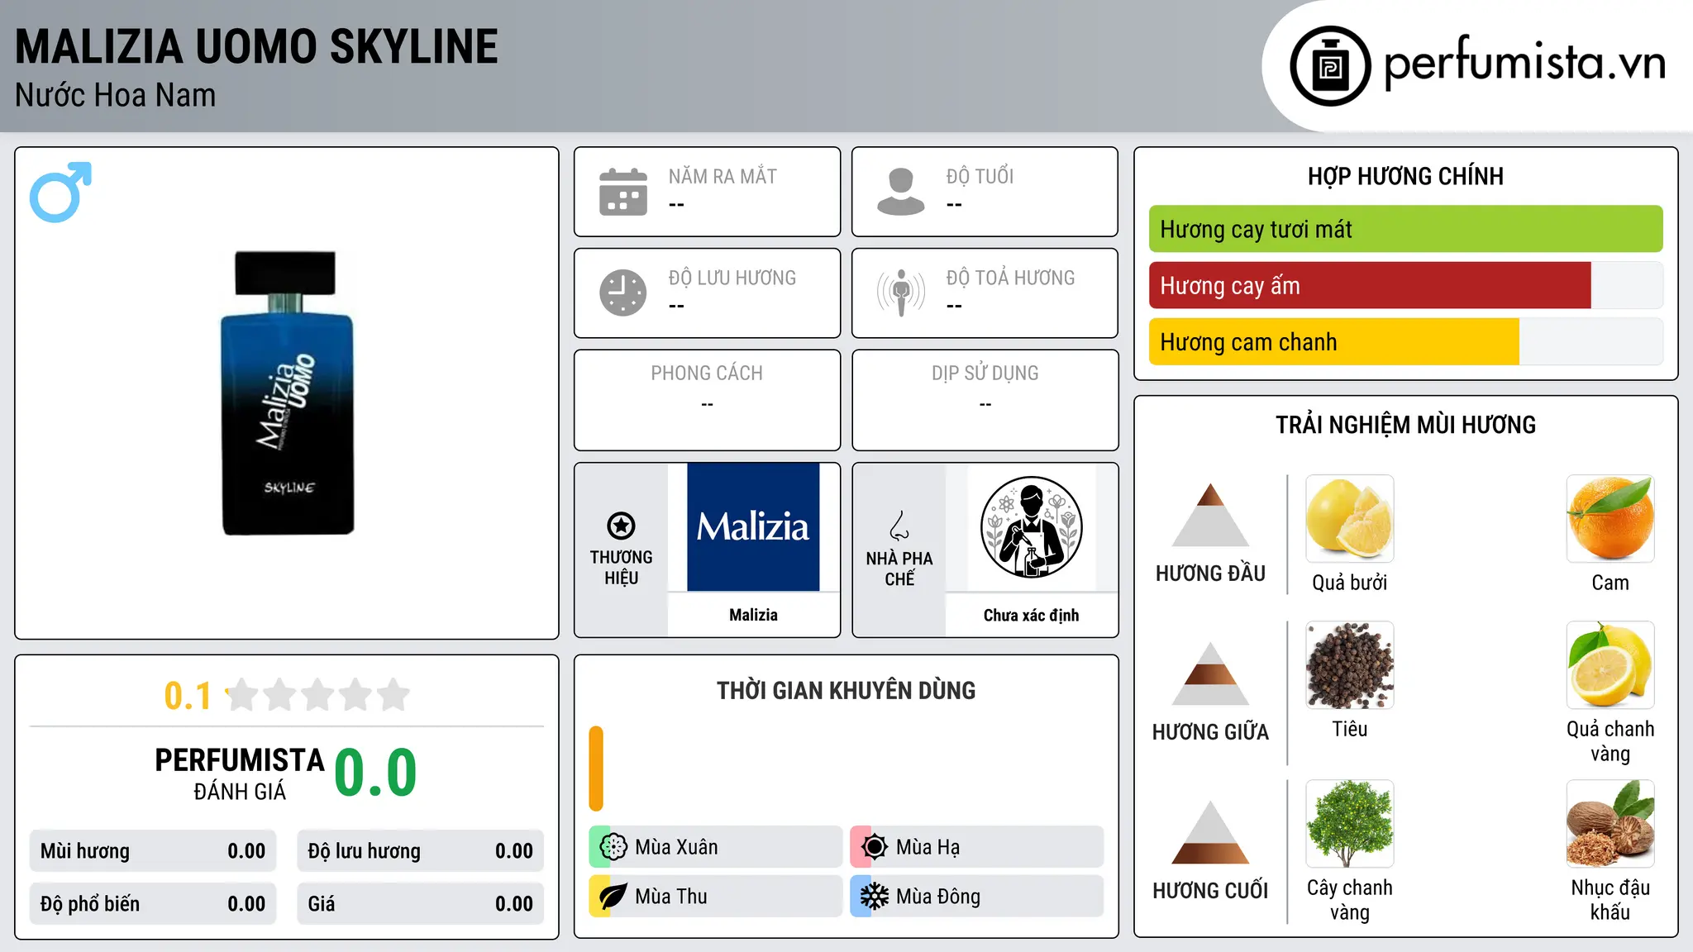
Task: Select the red Hương cay ấm bar
Action: click(x=1370, y=285)
